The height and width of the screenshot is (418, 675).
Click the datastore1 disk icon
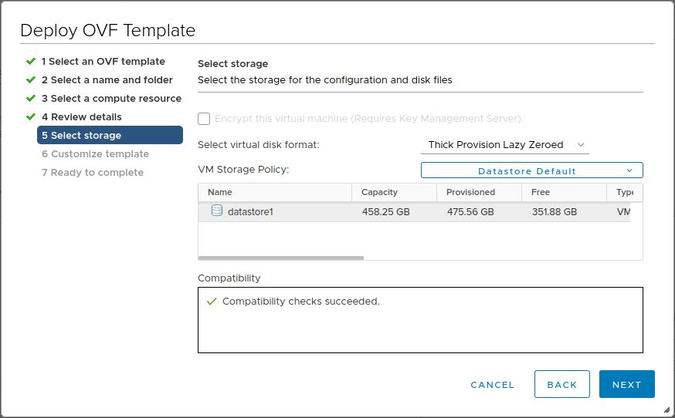click(217, 211)
